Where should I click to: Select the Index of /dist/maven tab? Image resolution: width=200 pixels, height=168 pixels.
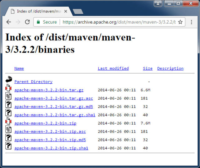click(39, 11)
